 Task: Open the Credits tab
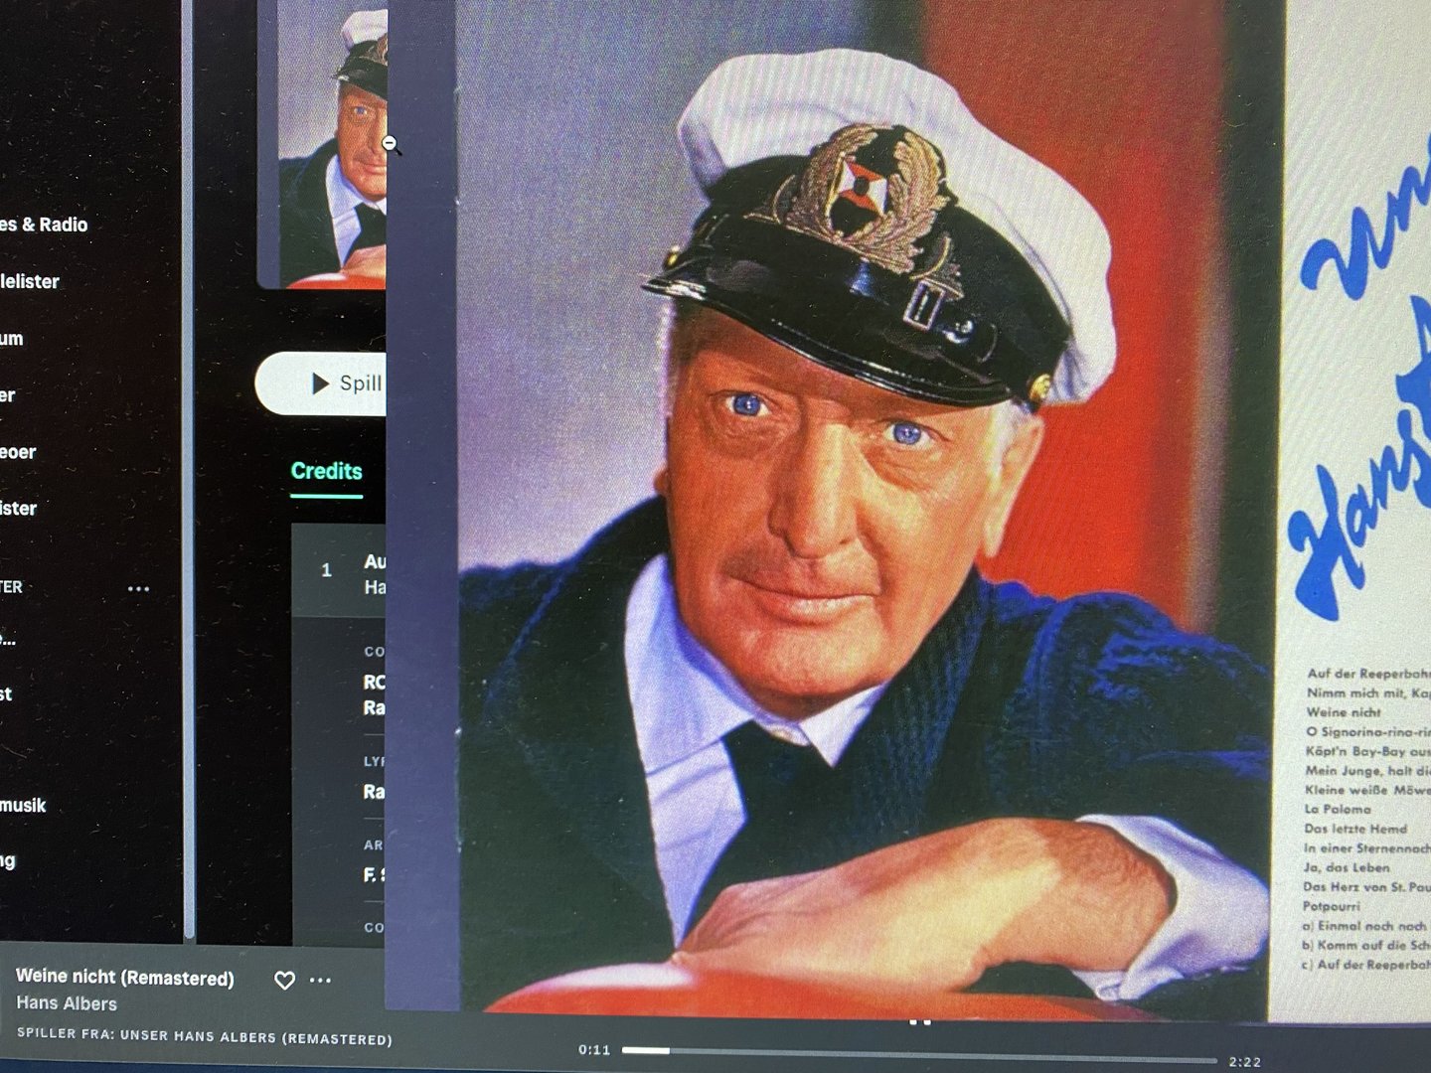coord(326,471)
